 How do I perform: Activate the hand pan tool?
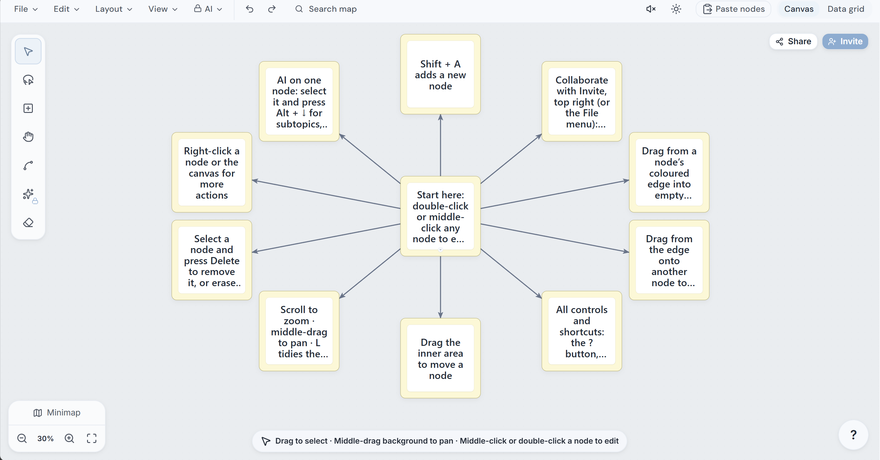(x=28, y=137)
